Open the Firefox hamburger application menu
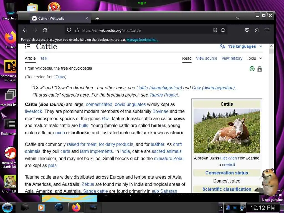 pyautogui.click(x=267, y=30)
